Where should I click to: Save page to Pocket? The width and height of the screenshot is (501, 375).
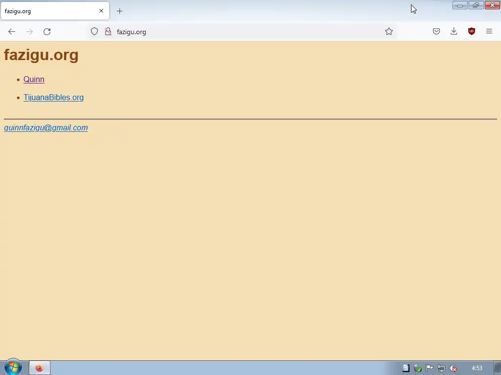click(x=436, y=31)
